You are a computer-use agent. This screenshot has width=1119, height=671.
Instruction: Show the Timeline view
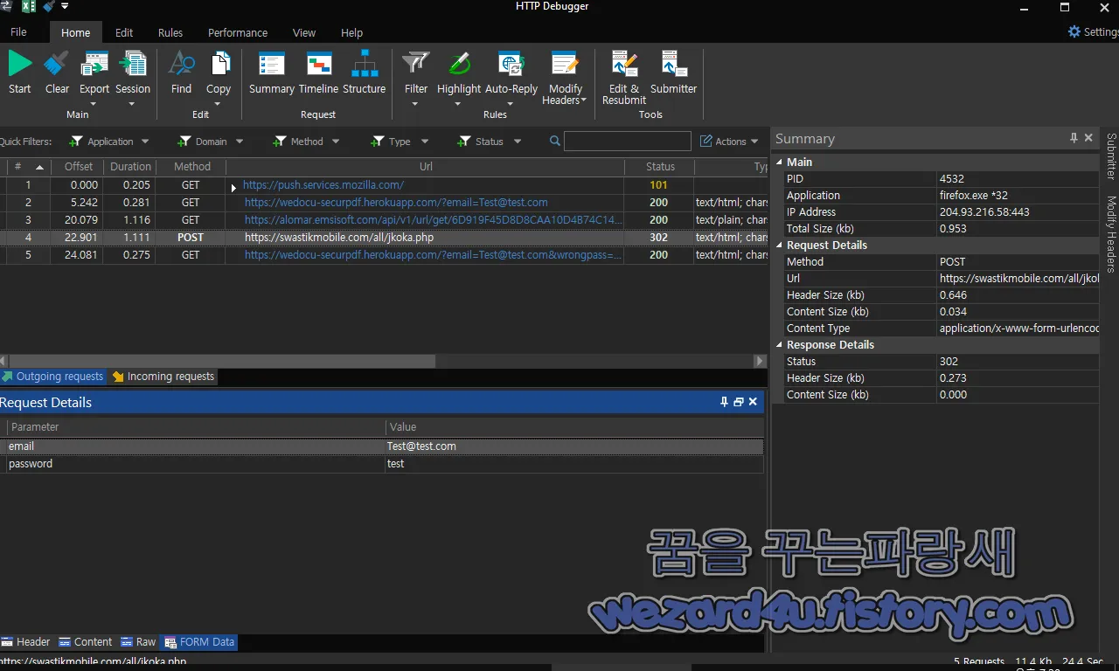click(x=318, y=73)
